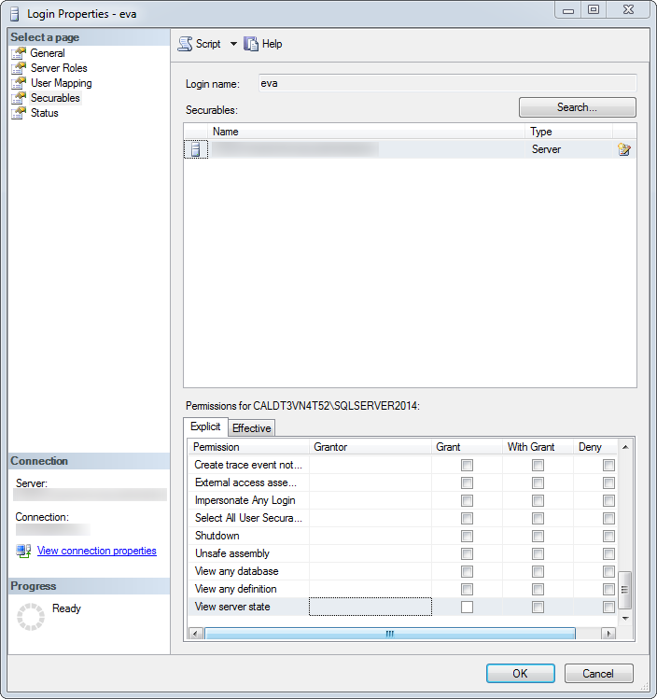Open View connection properties link
Viewport: 657px width, 699px height.
[x=96, y=551]
